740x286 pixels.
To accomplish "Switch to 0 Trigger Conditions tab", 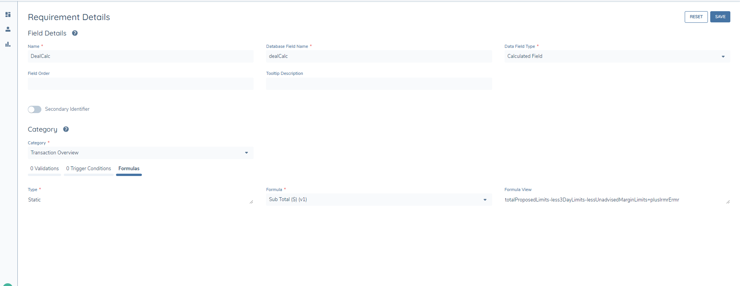I will [89, 169].
